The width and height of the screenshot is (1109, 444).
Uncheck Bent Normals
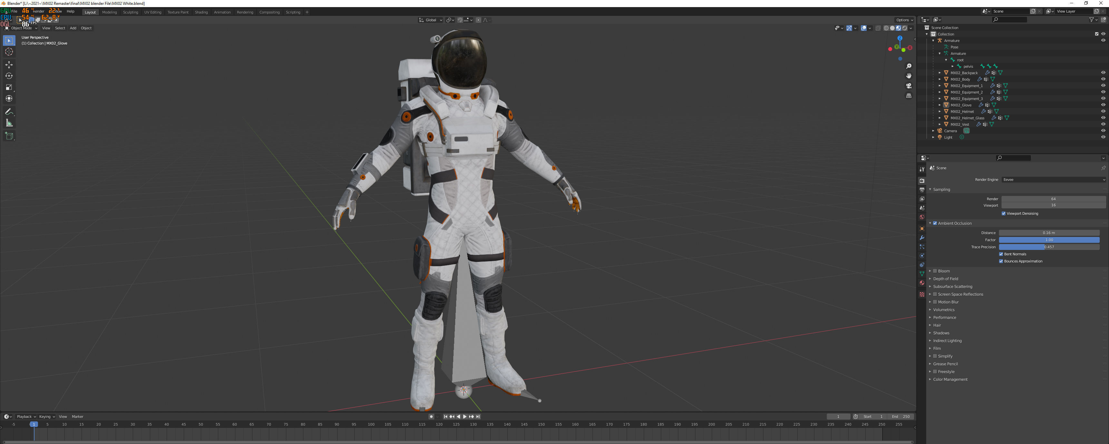1001,254
